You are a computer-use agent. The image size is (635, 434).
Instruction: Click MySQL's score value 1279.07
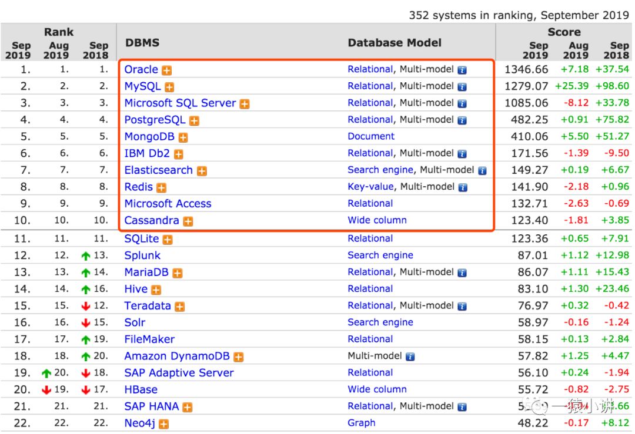click(x=526, y=86)
